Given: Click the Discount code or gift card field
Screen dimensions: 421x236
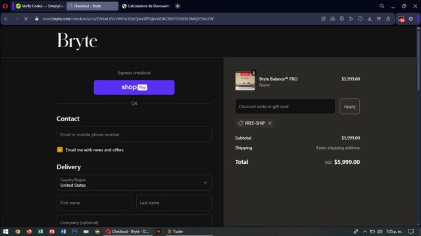Looking at the screenshot, I should point(285,106).
